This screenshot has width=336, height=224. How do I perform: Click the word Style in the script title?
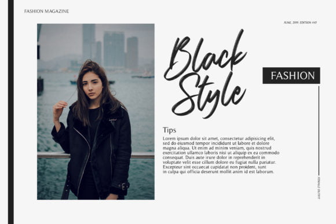(x=209, y=96)
